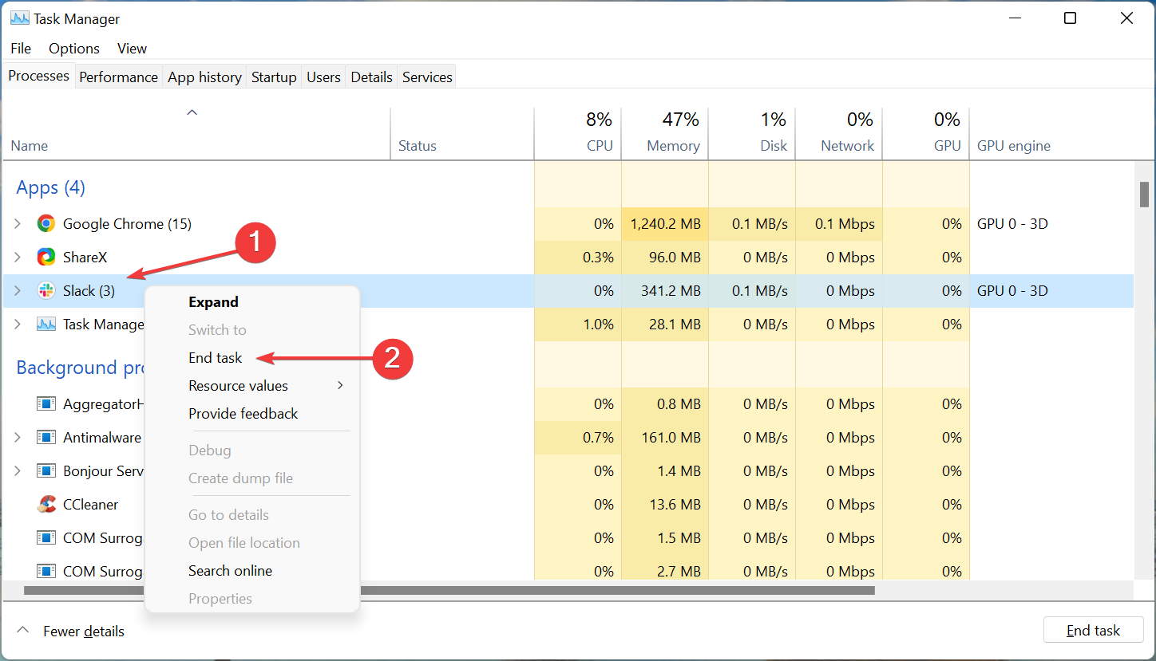
Task: Click the ShareX process icon
Action: (46, 258)
